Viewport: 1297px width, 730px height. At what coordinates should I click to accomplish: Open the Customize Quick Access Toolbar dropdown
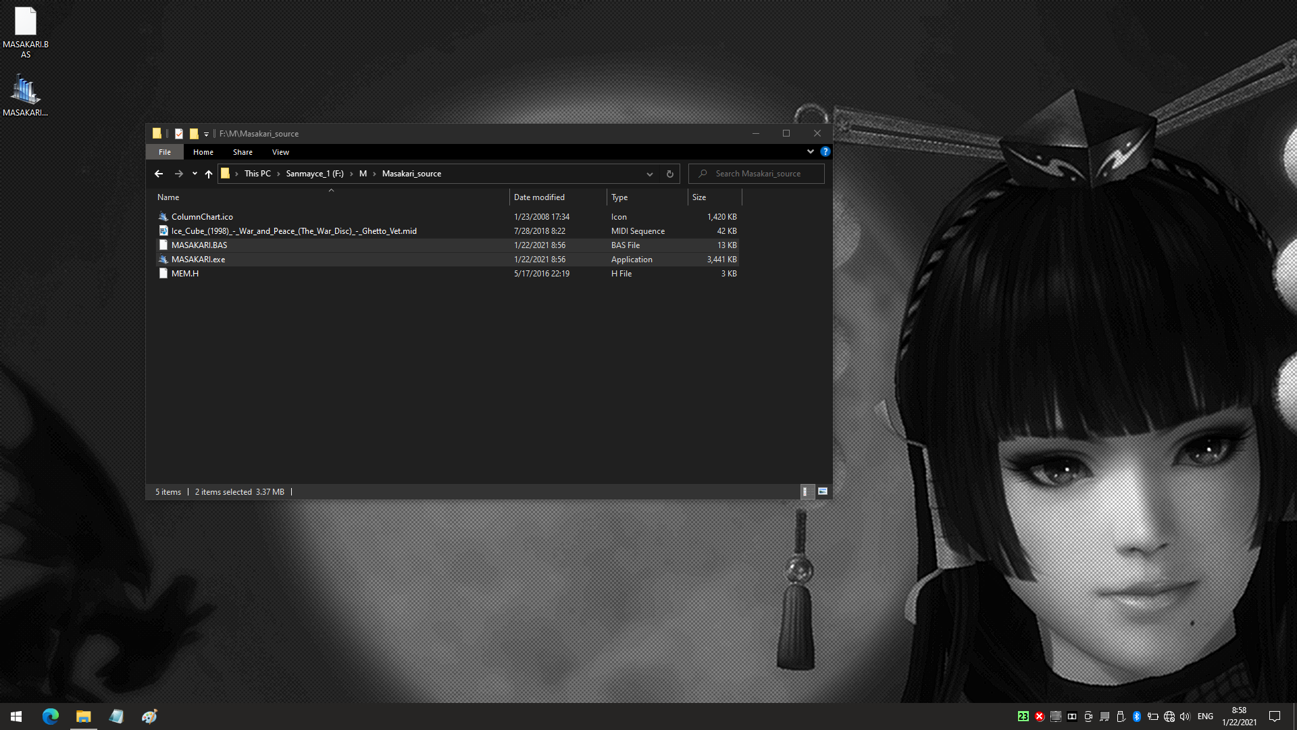207,134
